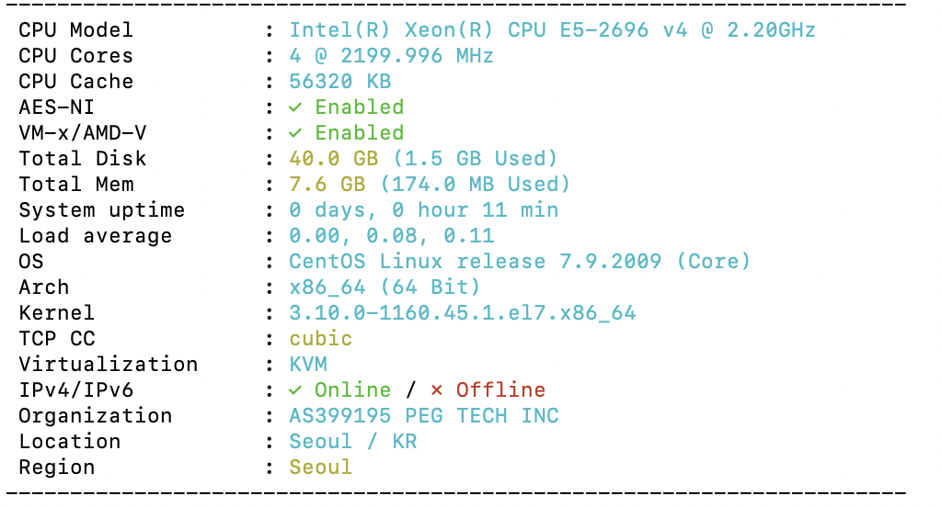Click the kernel version string
The height and width of the screenshot is (507, 942).
coord(463,313)
